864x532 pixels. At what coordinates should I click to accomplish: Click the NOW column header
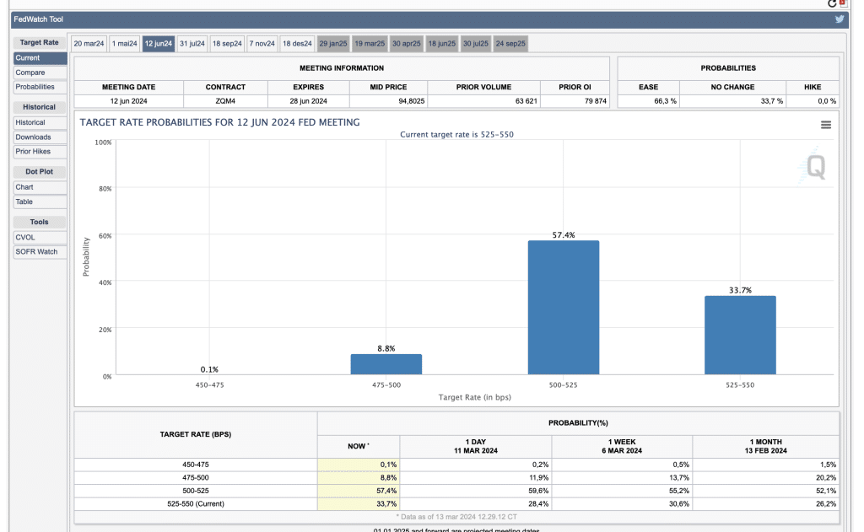pos(359,446)
